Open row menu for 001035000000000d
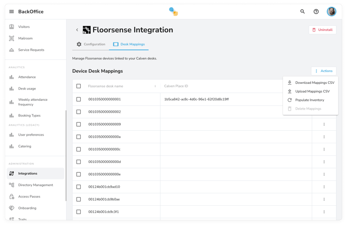This screenshot has width=347, height=226. 324,162
